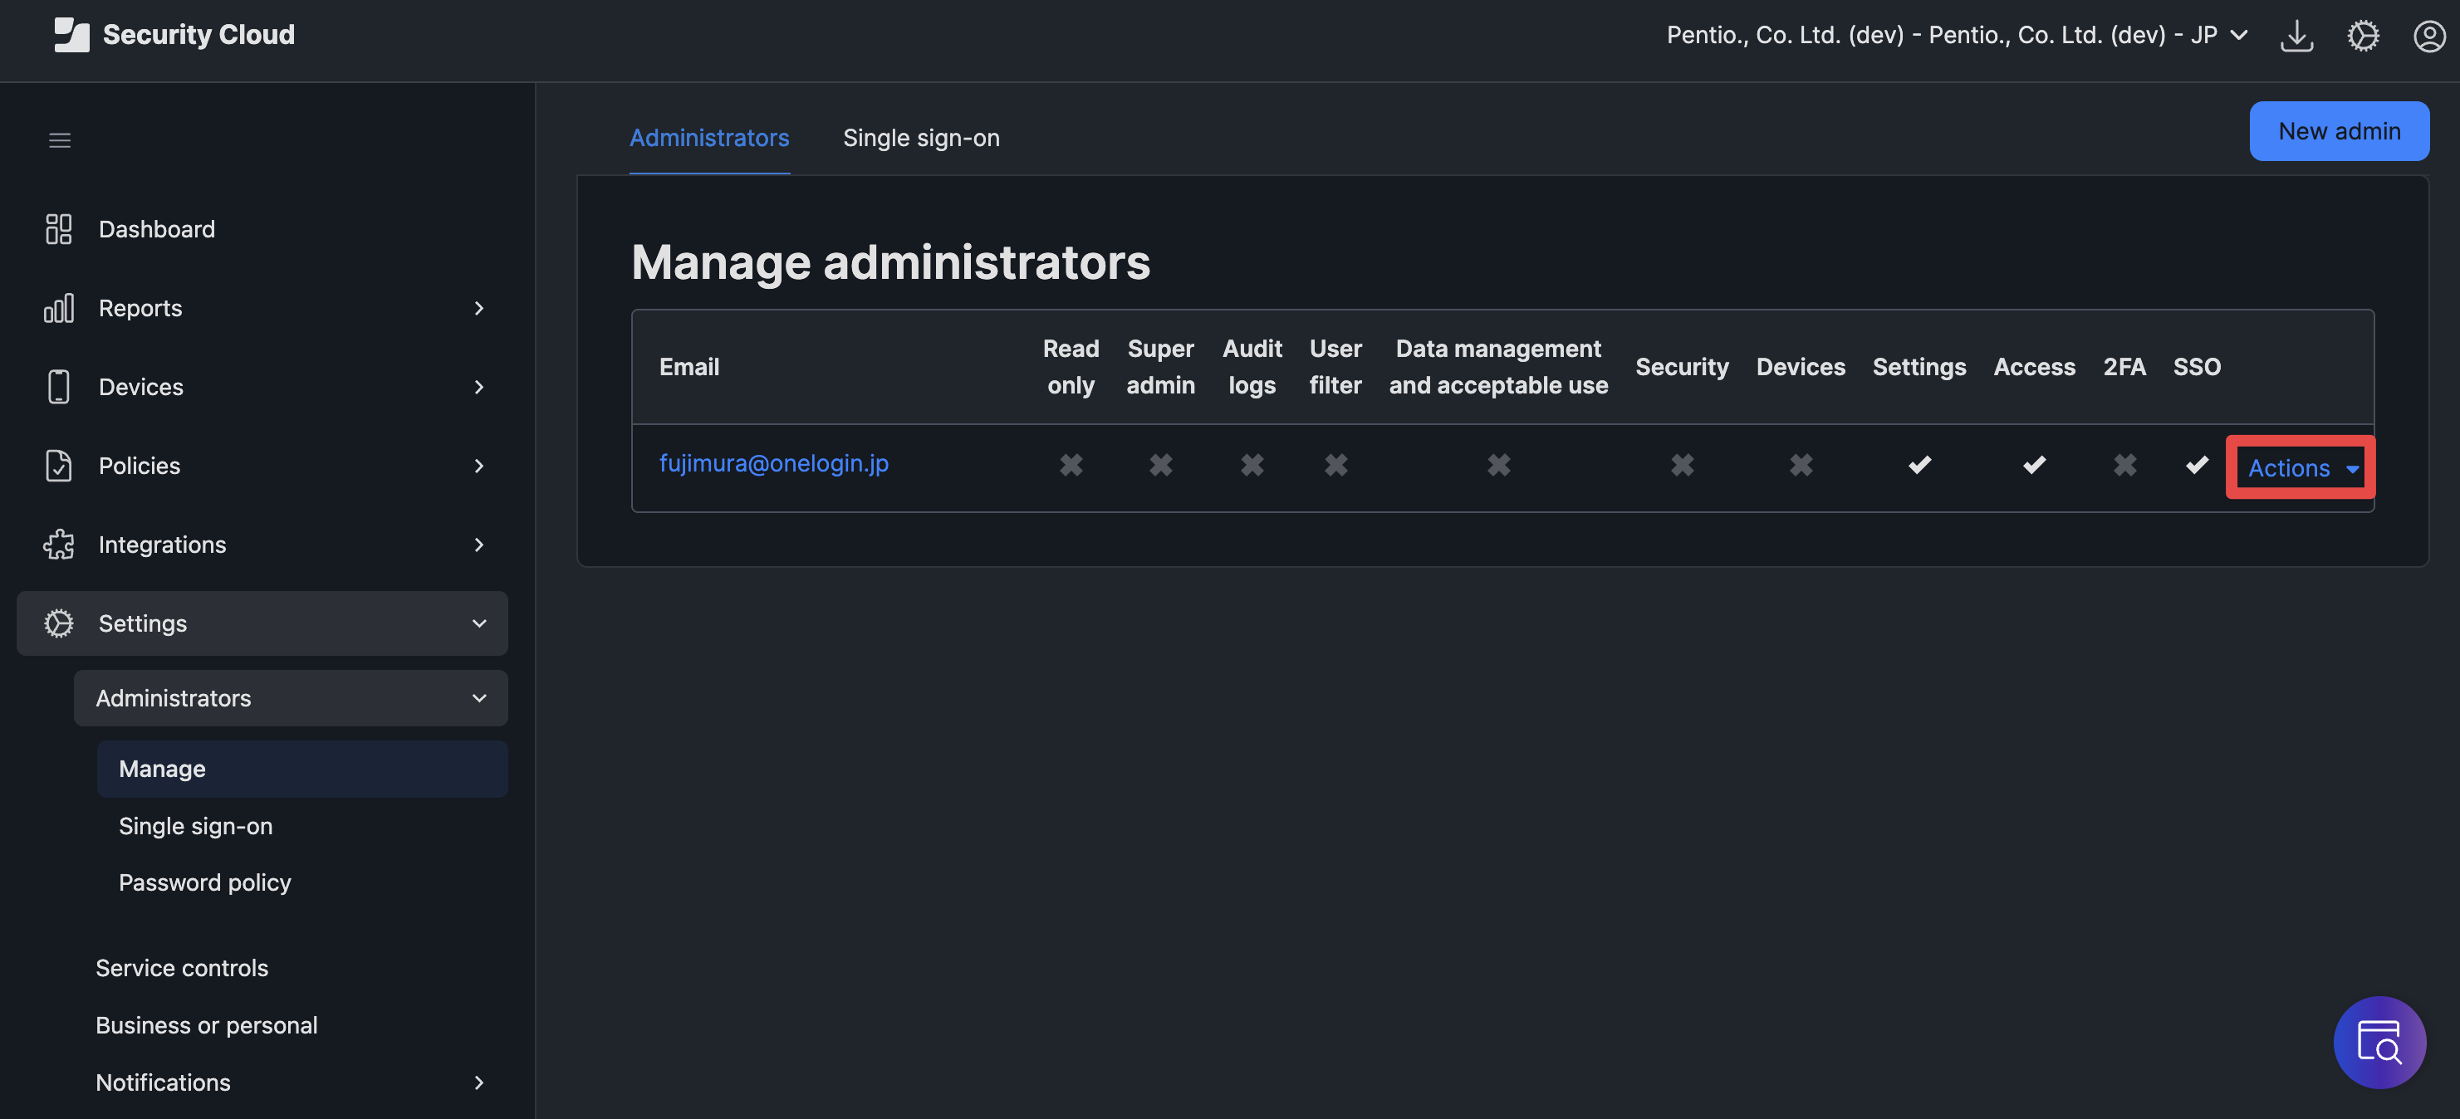Open the floating help search widget
The width and height of the screenshot is (2460, 1119).
tap(2379, 1042)
